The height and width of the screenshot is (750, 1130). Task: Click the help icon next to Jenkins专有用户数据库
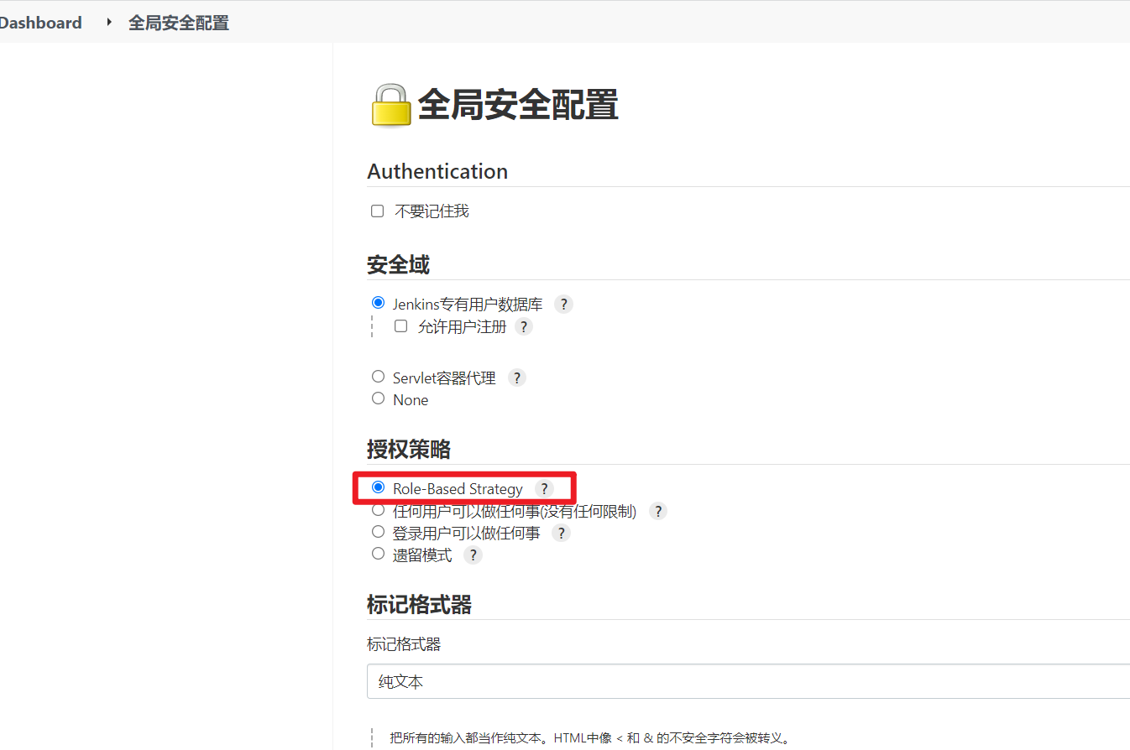pyautogui.click(x=564, y=305)
